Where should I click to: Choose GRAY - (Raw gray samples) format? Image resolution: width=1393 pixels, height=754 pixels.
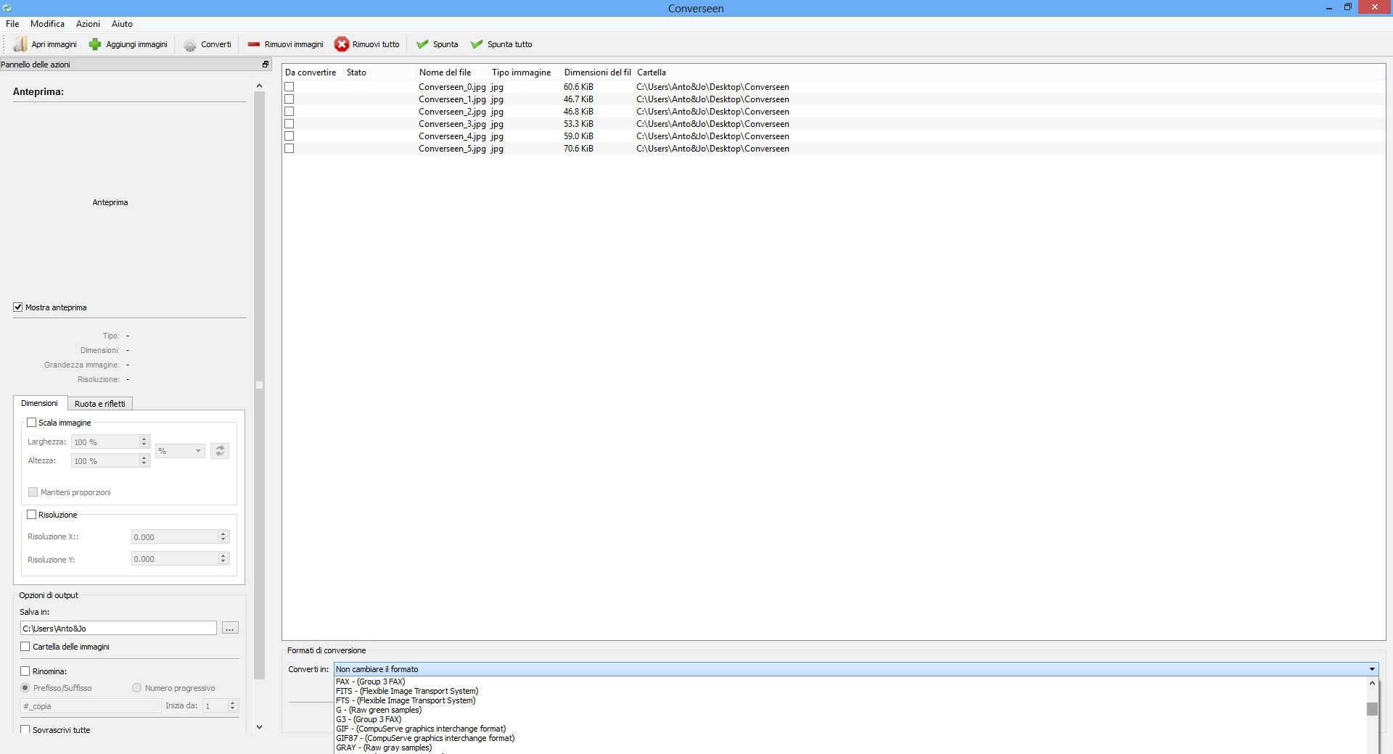(384, 747)
